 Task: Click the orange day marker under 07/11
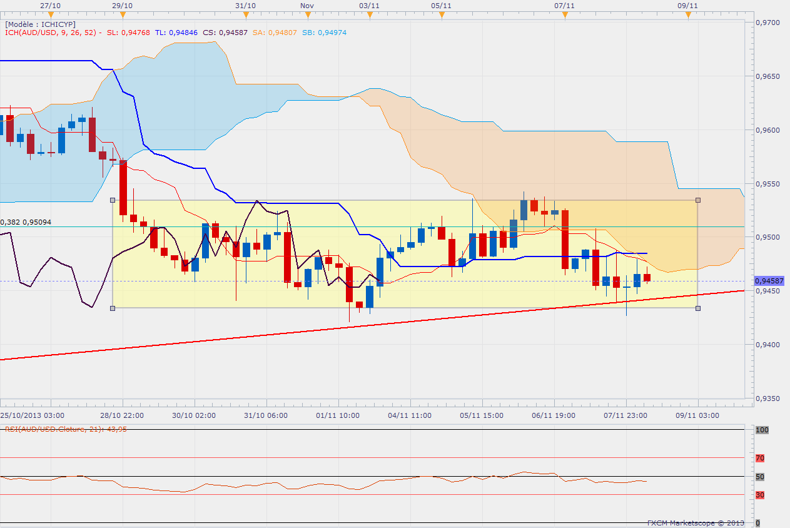(565, 14)
